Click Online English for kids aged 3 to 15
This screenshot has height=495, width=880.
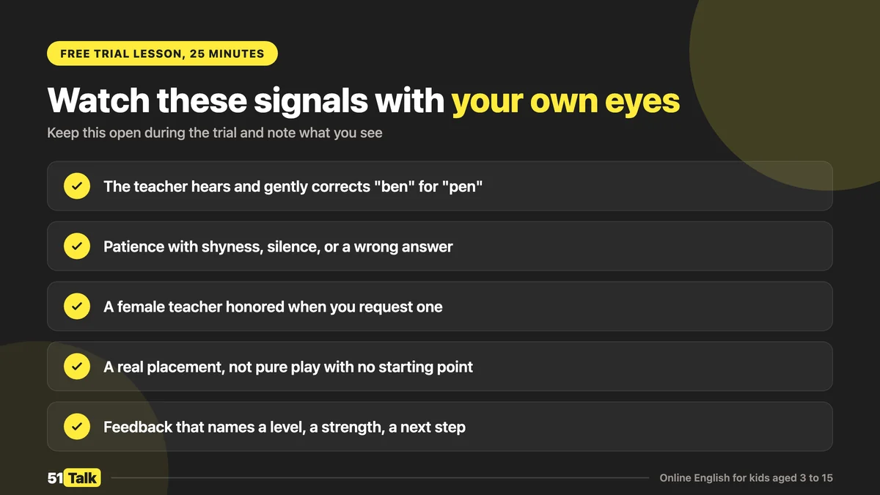[x=746, y=478]
